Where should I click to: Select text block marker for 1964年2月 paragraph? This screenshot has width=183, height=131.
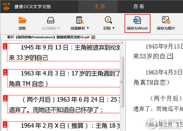point(5,125)
